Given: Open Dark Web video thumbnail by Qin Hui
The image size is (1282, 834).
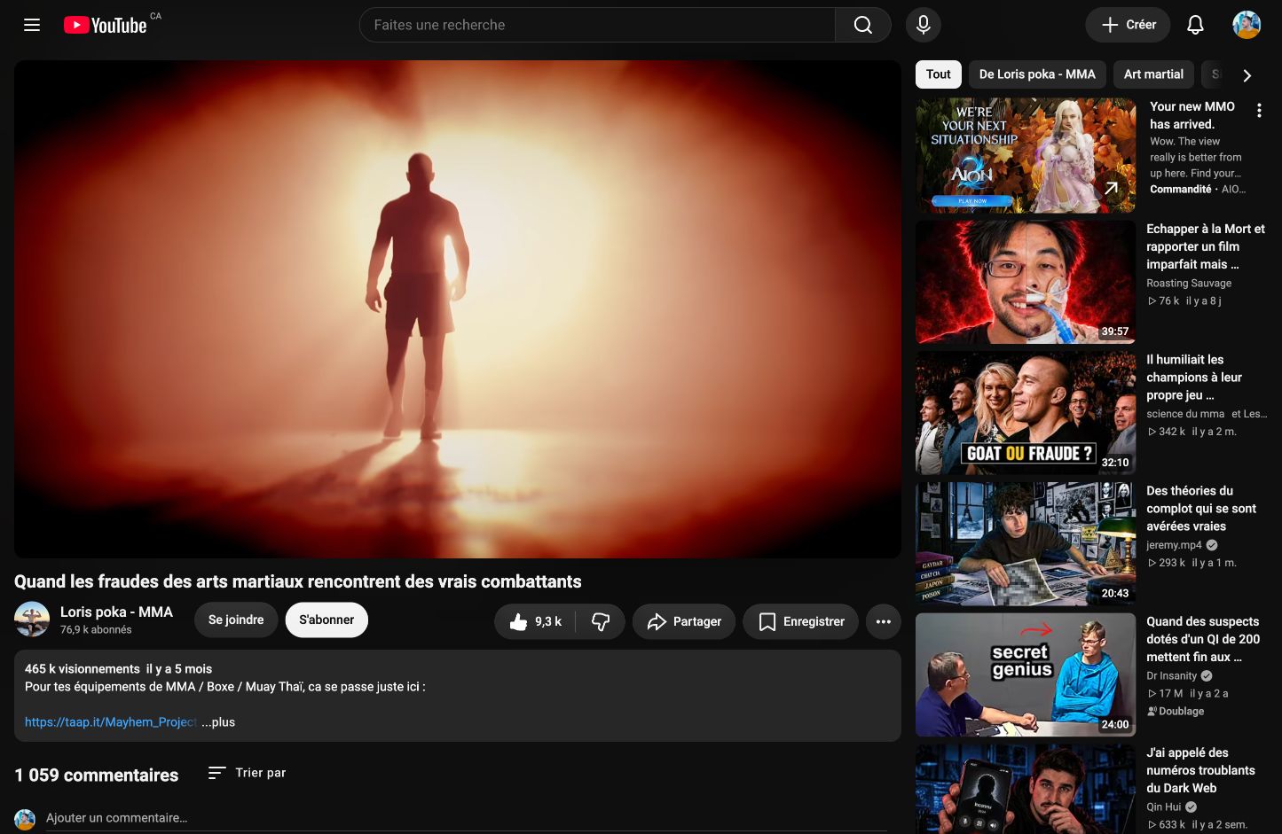Looking at the screenshot, I should [1026, 789].
